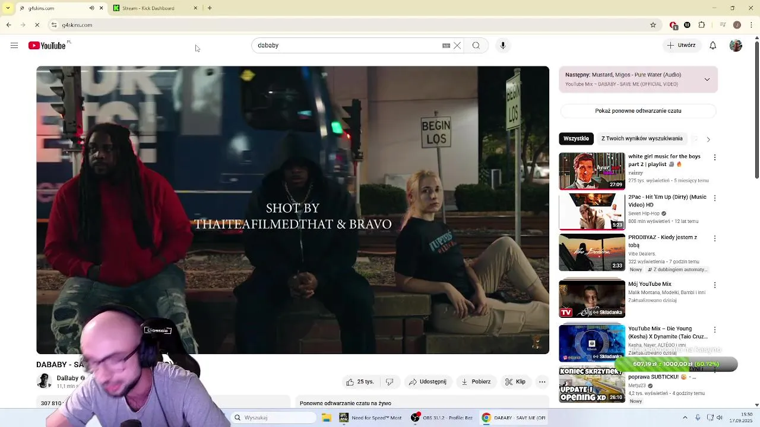The image size is (760, 427).
Task: Open the red ad-blocker extension icon
Action: pos(673,25)
